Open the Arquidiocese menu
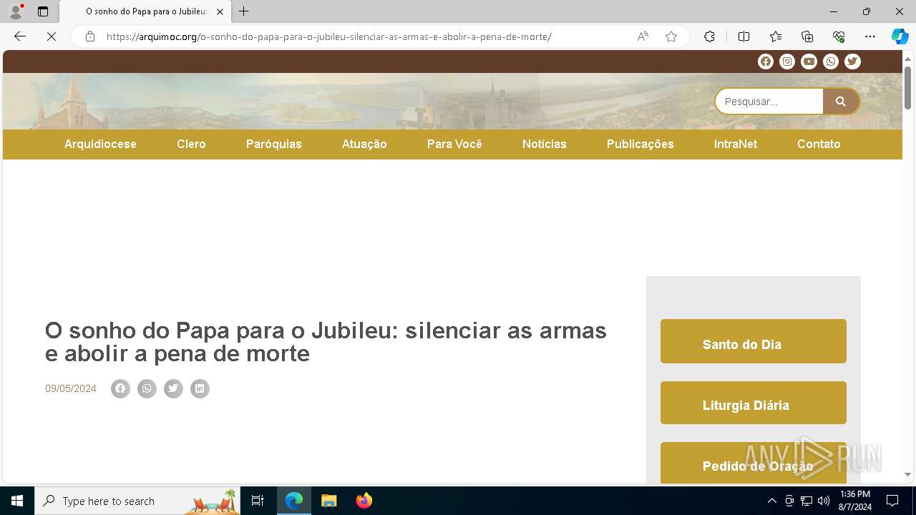 (x=100, y=144)
